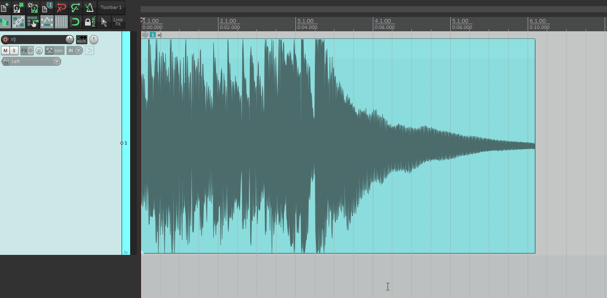Open the track FX chain
607x298 pixels.
pos(23,50)
